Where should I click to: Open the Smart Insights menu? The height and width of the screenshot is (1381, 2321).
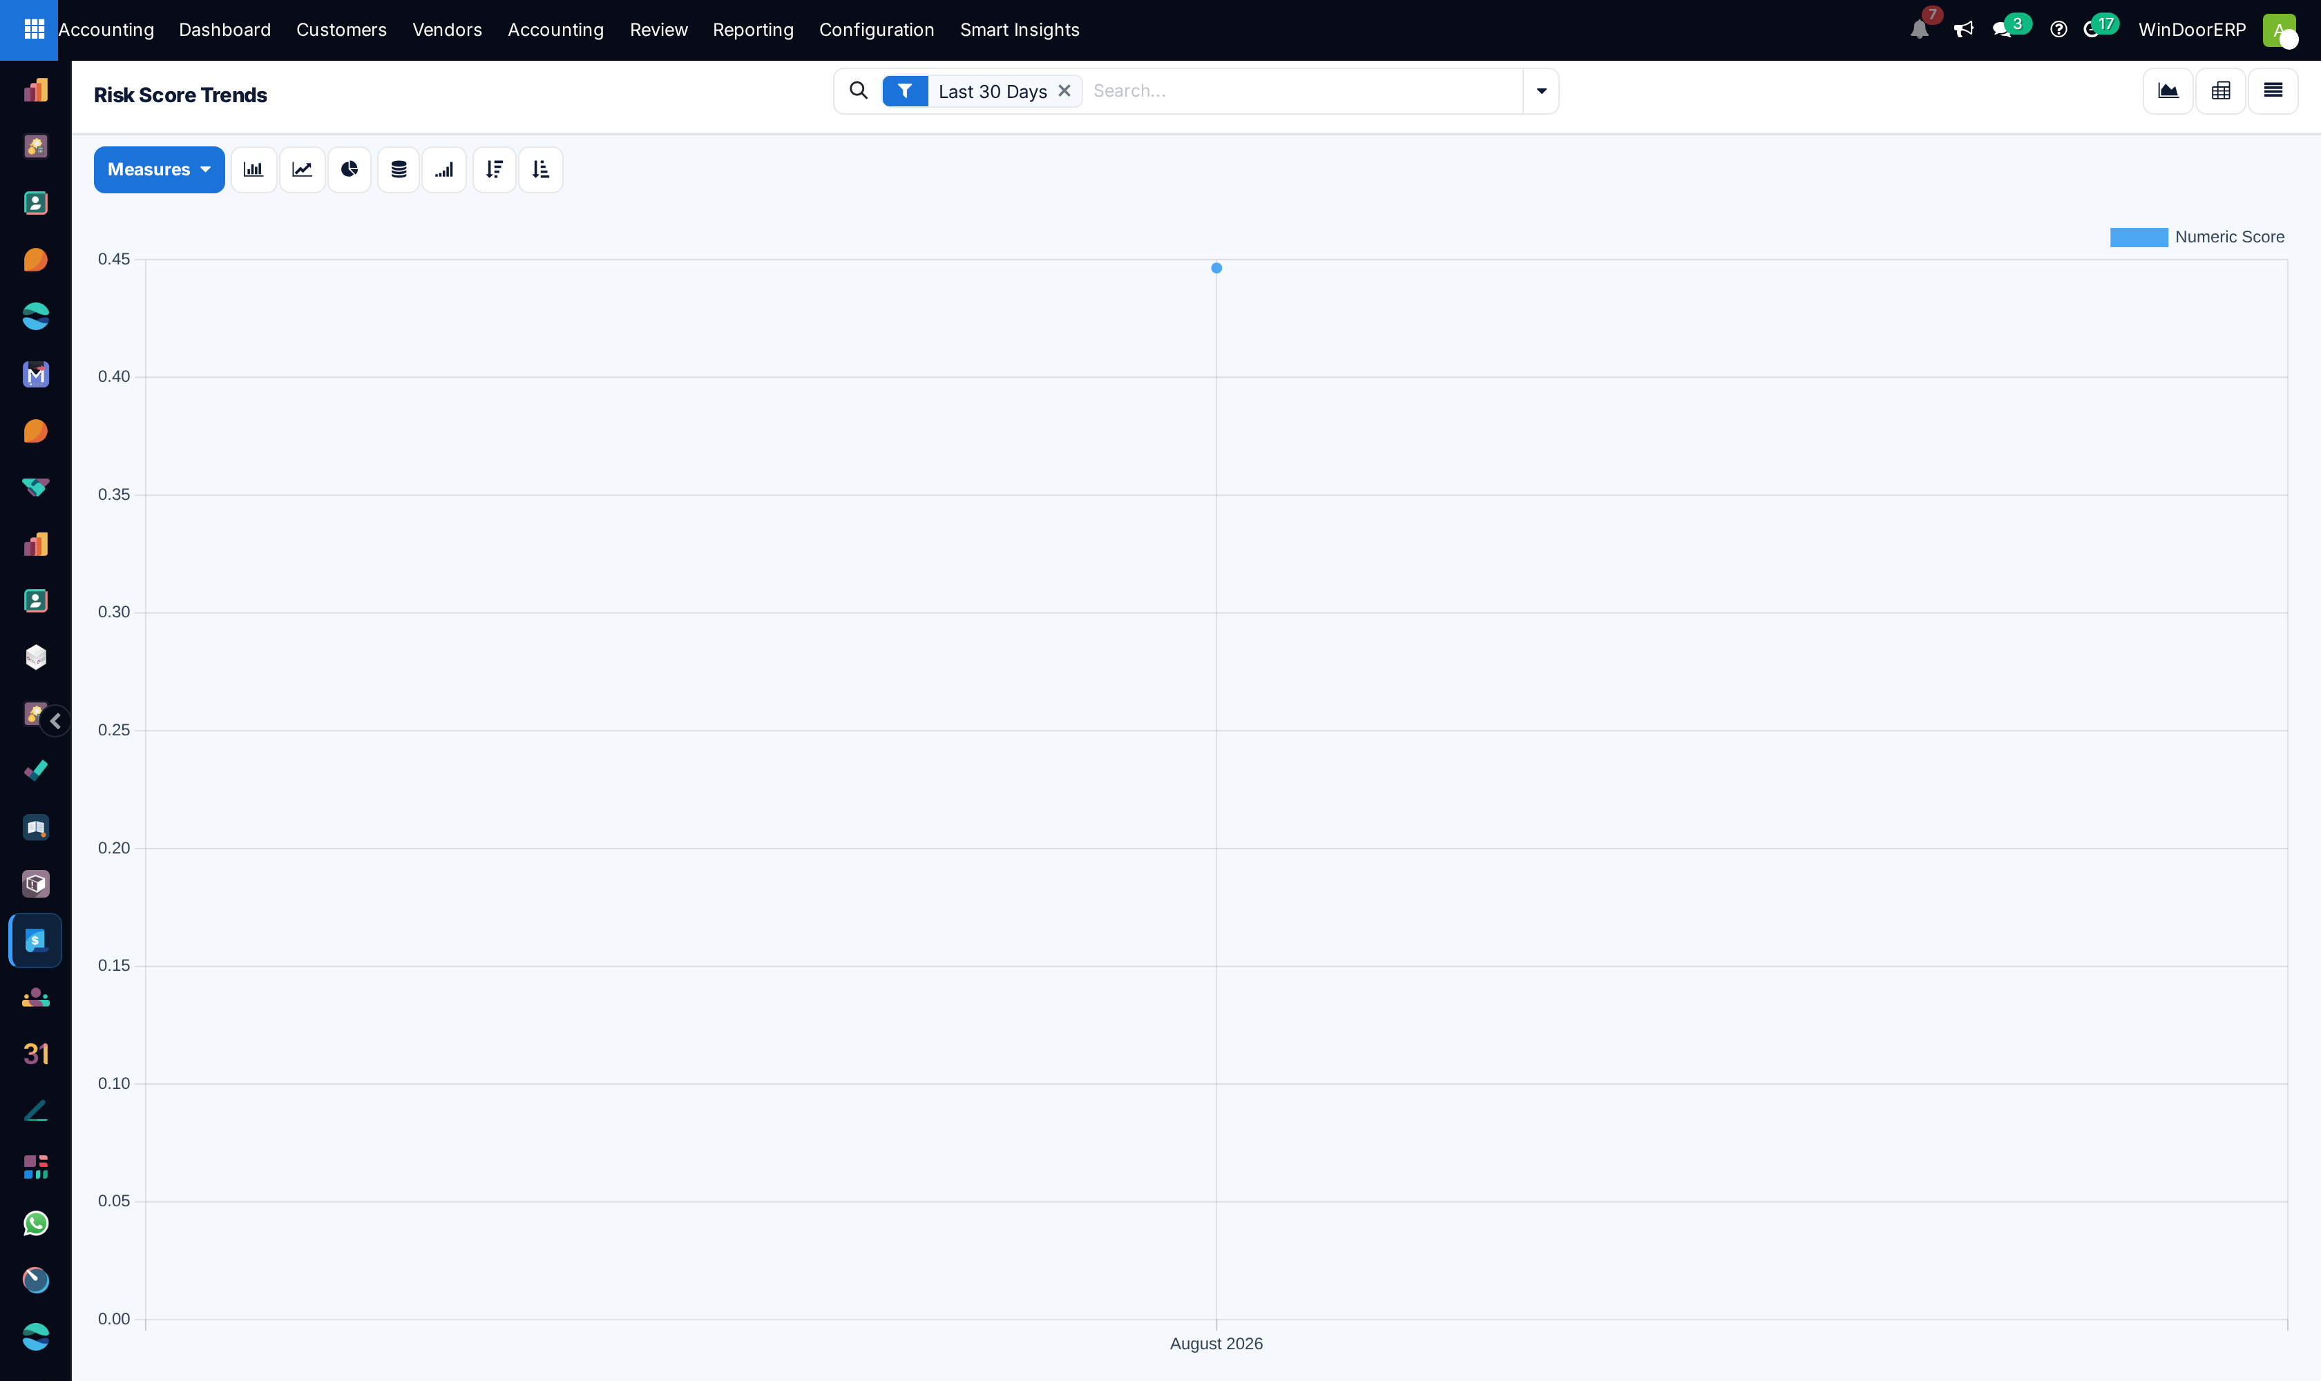(1020, 30)
